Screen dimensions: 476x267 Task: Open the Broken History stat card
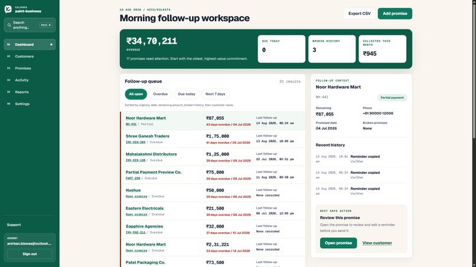point(332,49)
